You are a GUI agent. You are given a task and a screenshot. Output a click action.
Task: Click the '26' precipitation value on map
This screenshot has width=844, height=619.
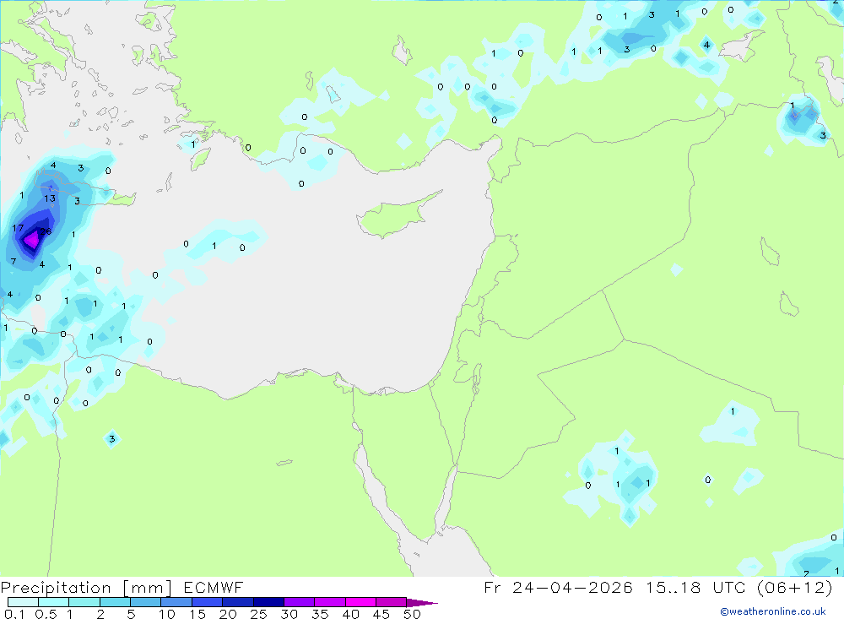click(46, 231)
